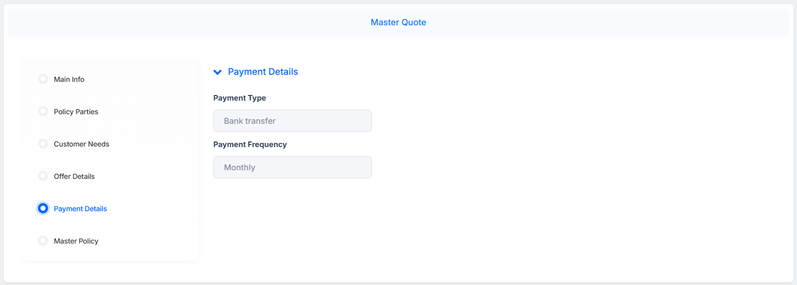Navigate to the Master Policy step label
Screen dimensions: 797x285
(76, 241)
